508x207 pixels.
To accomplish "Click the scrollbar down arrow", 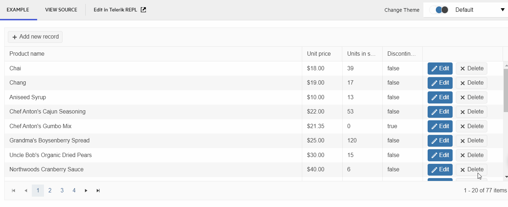I will click(x=505, y=177).
